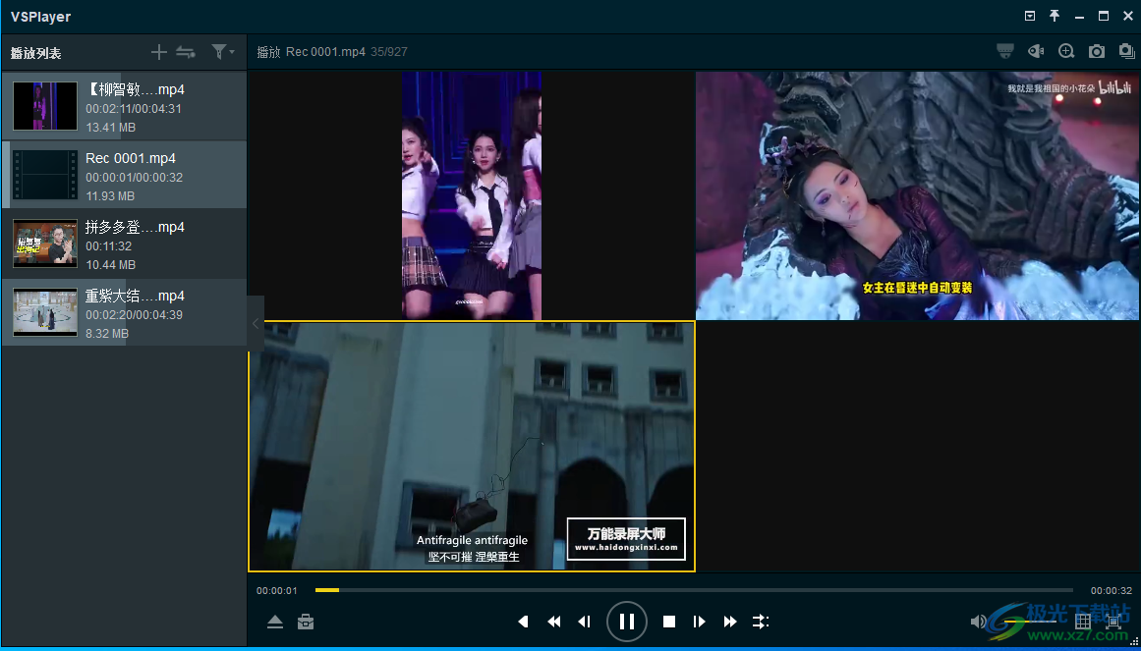Open the playlist filter dropdown
The height and width of the screenshot is (651, 1141).
point(221,52)
